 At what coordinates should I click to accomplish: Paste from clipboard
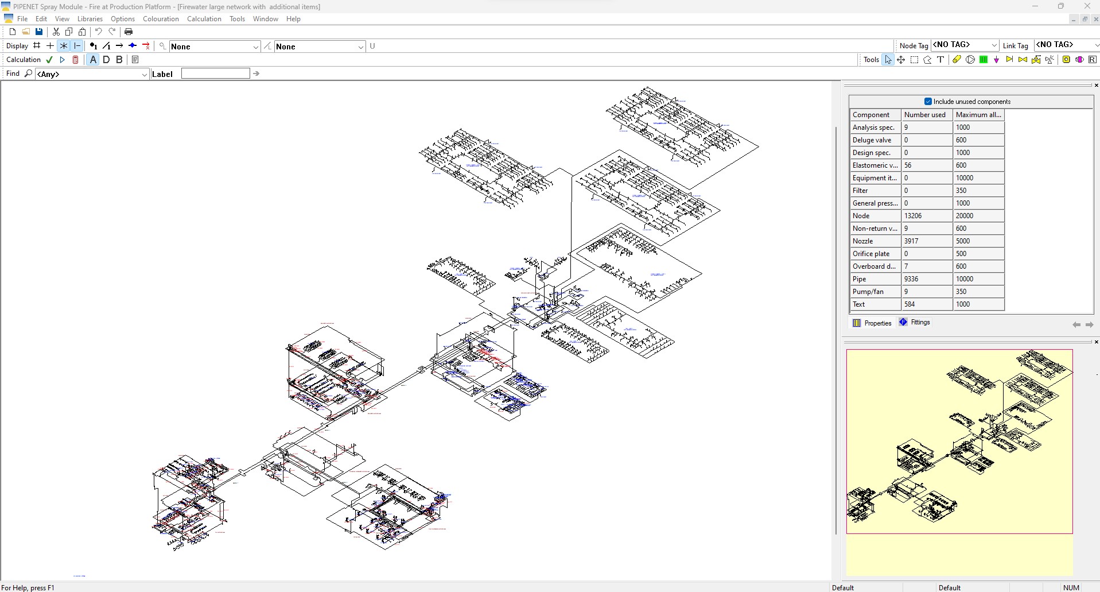82,32
